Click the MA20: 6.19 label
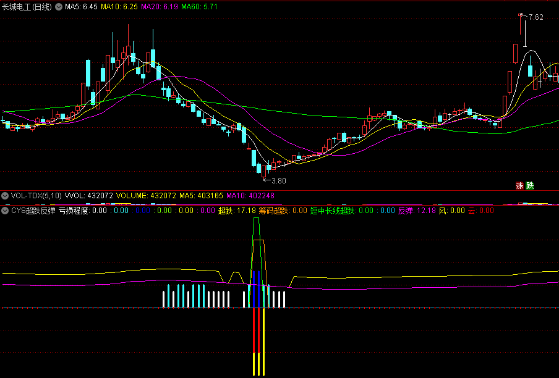The image size is (559, 378). pyautogui.click(x=160, y=7)
